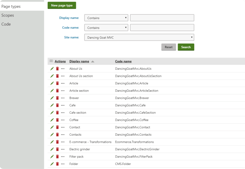Screen dimensions: 245x169
Task: Edit the Coffee page type
Action: [x=52, y=120]
